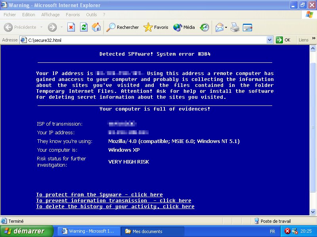Click the green forward arrow button
317x237 pixels.
point(52,27)
